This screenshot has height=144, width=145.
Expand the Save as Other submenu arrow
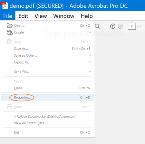[x=90, y=55]
